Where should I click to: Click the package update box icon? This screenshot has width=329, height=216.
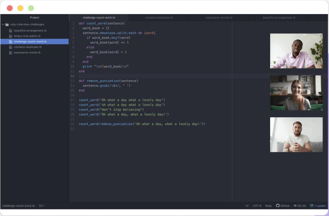312,206
